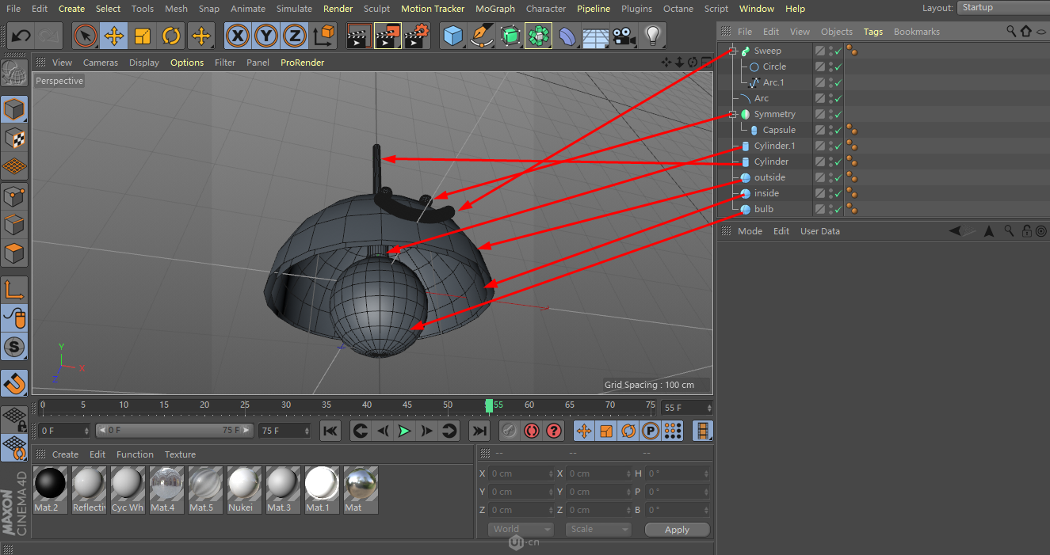Open Tags menu in Object Manager

tap(872, 32)
